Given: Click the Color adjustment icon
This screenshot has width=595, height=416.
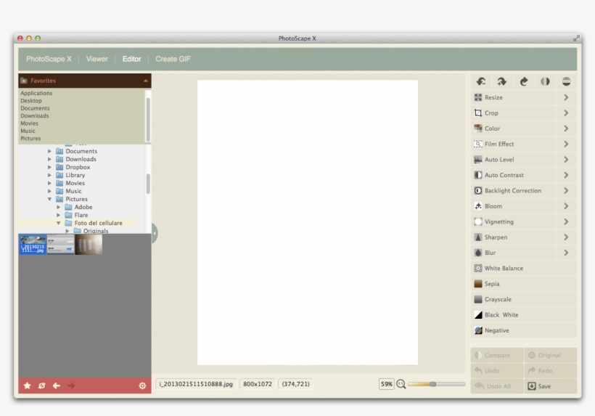Looking at the screenshot, I should click(478, 129).
